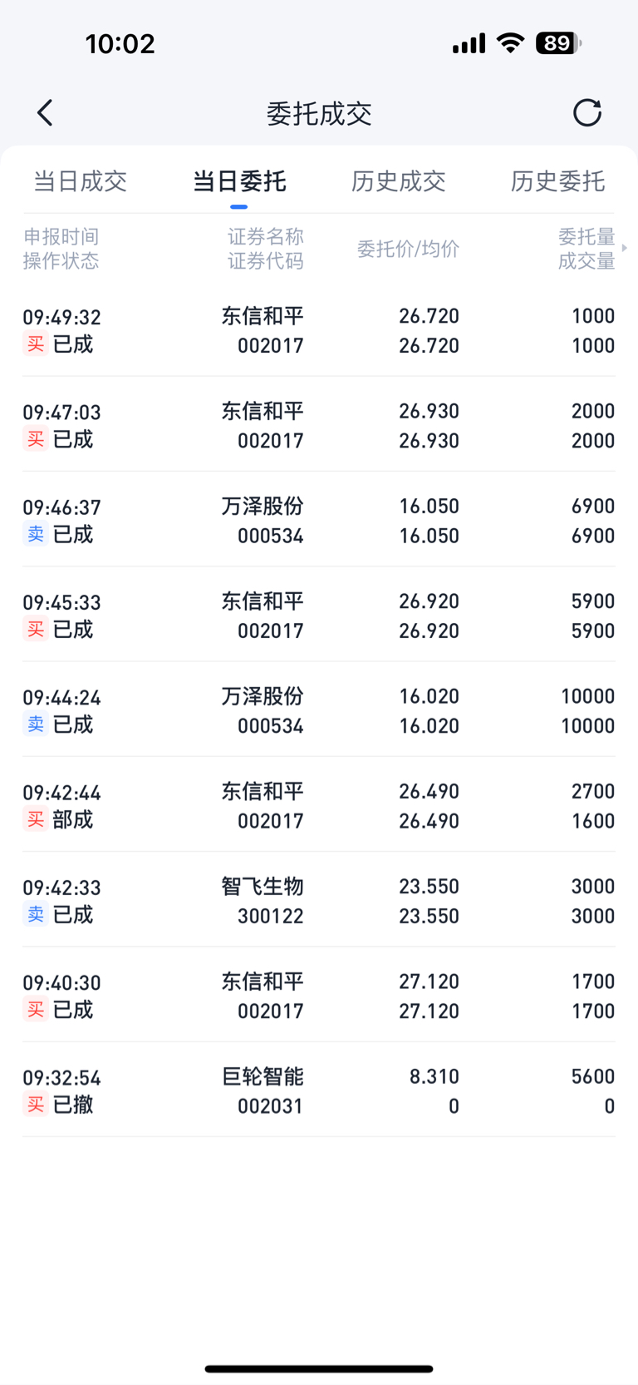
Task: Tap the back arrow icon
Action: [45, 113]
